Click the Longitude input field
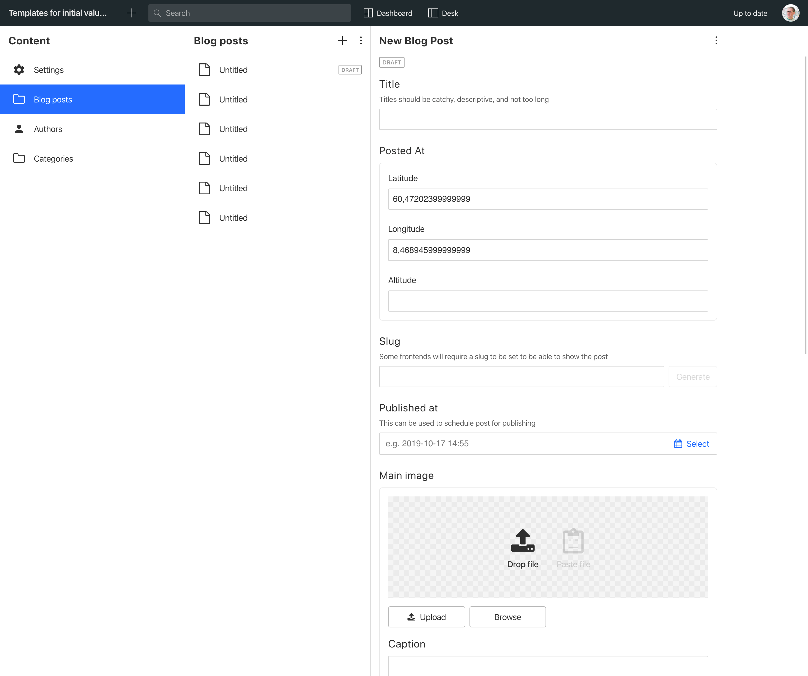Viewport: 808px width, 676px height. [x=548, y=250]
